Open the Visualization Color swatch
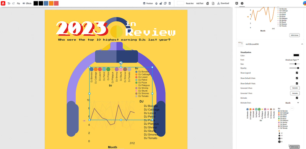Viewport: 306px width, 149px height. click(x=296, y=55)
